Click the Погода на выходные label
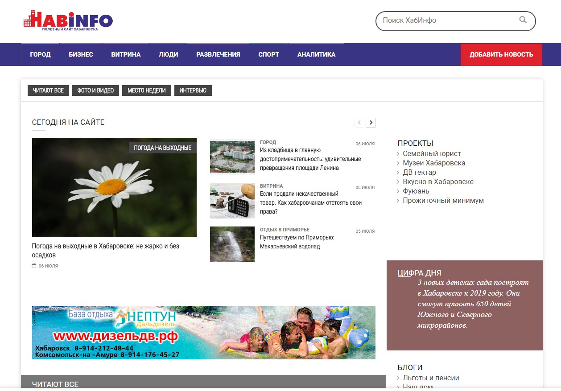Screen dimensions: 561x391 pyautogui.click(x=162, y=148)
